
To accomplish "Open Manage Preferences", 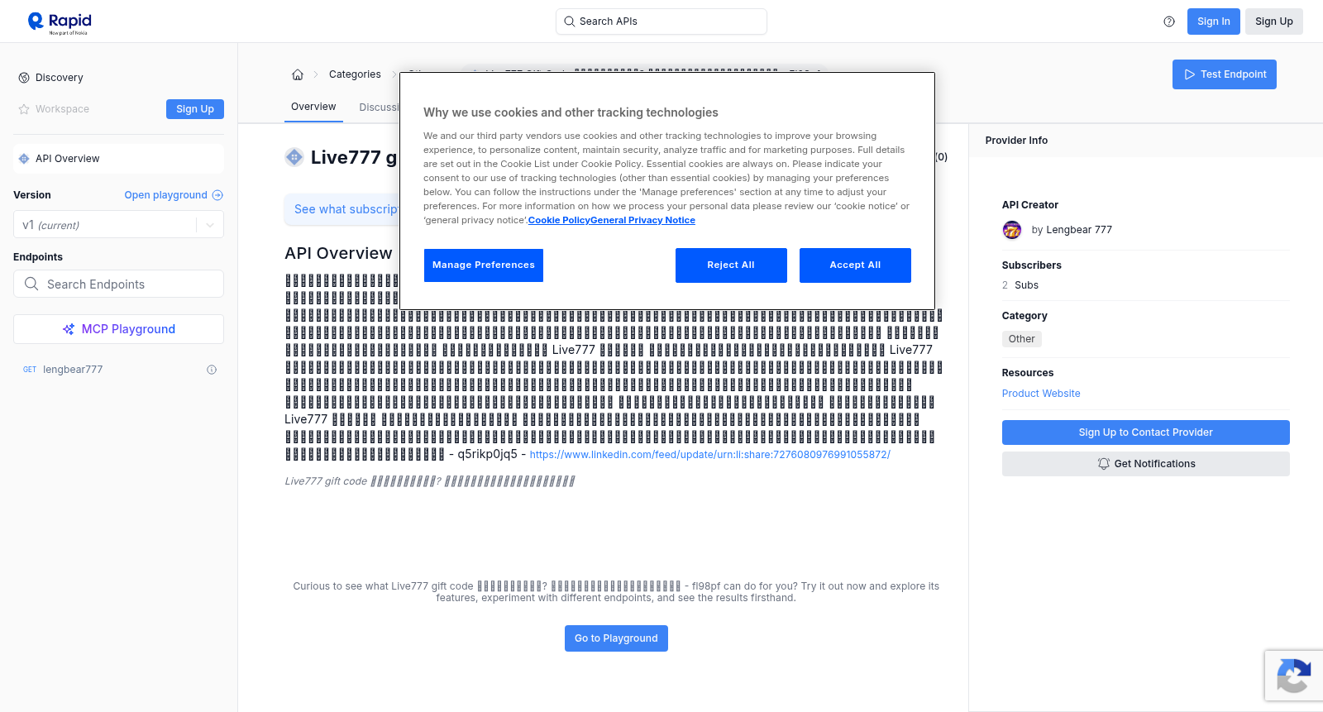I will pyautogui.click(x=484, y=265).
